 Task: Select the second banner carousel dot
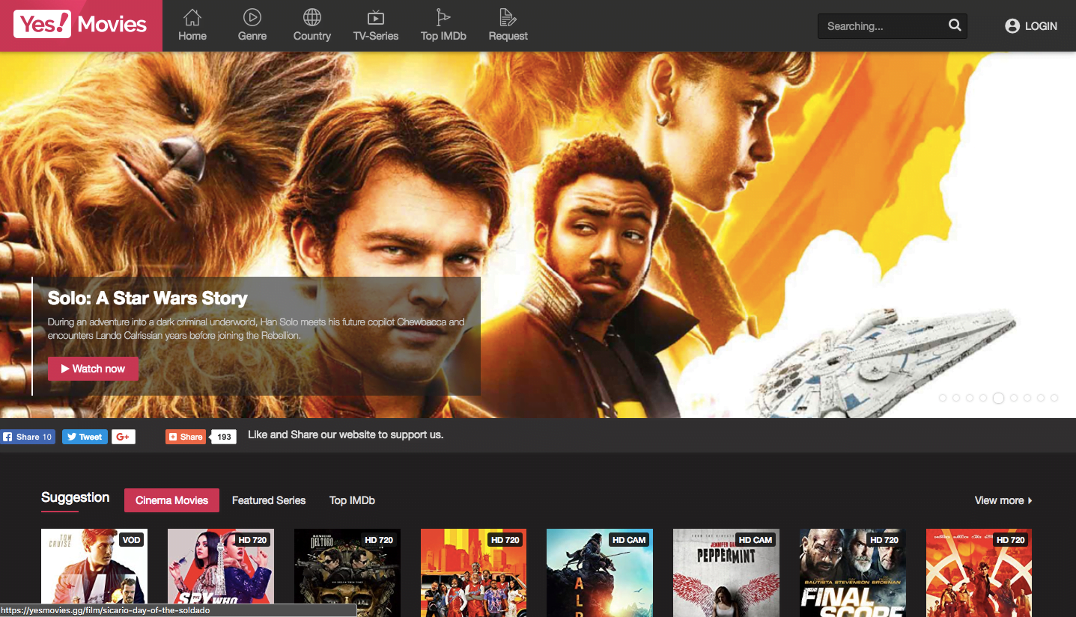(956, 398)
